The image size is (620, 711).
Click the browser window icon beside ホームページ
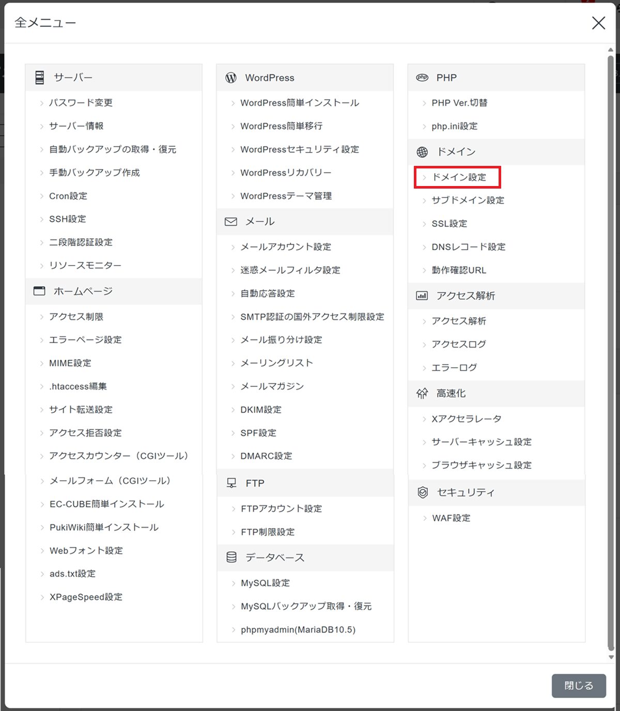pos(39,291)
